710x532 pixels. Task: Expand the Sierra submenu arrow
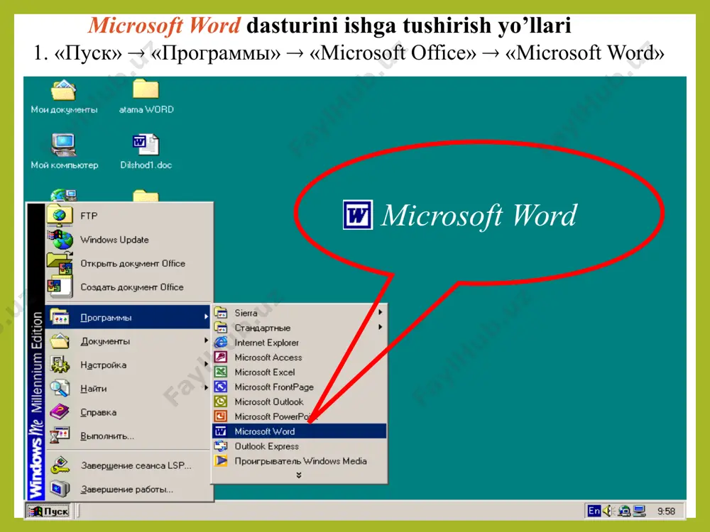[381, 312]
